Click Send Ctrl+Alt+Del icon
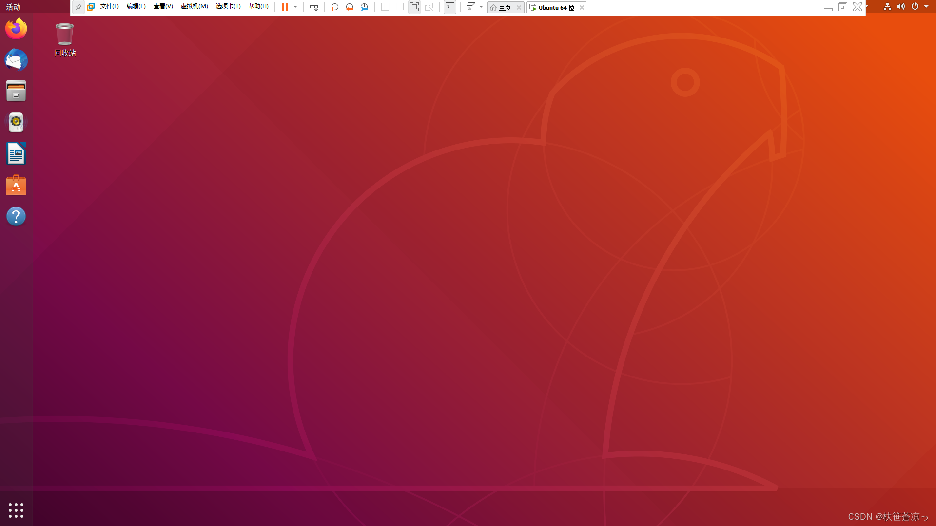The width and height of the screenshot is (936, 526). [x=314, y=7]
